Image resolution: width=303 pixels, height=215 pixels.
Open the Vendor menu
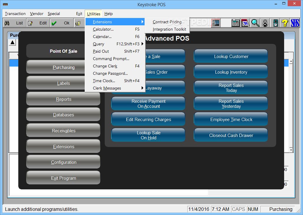[x=37, y=14]
